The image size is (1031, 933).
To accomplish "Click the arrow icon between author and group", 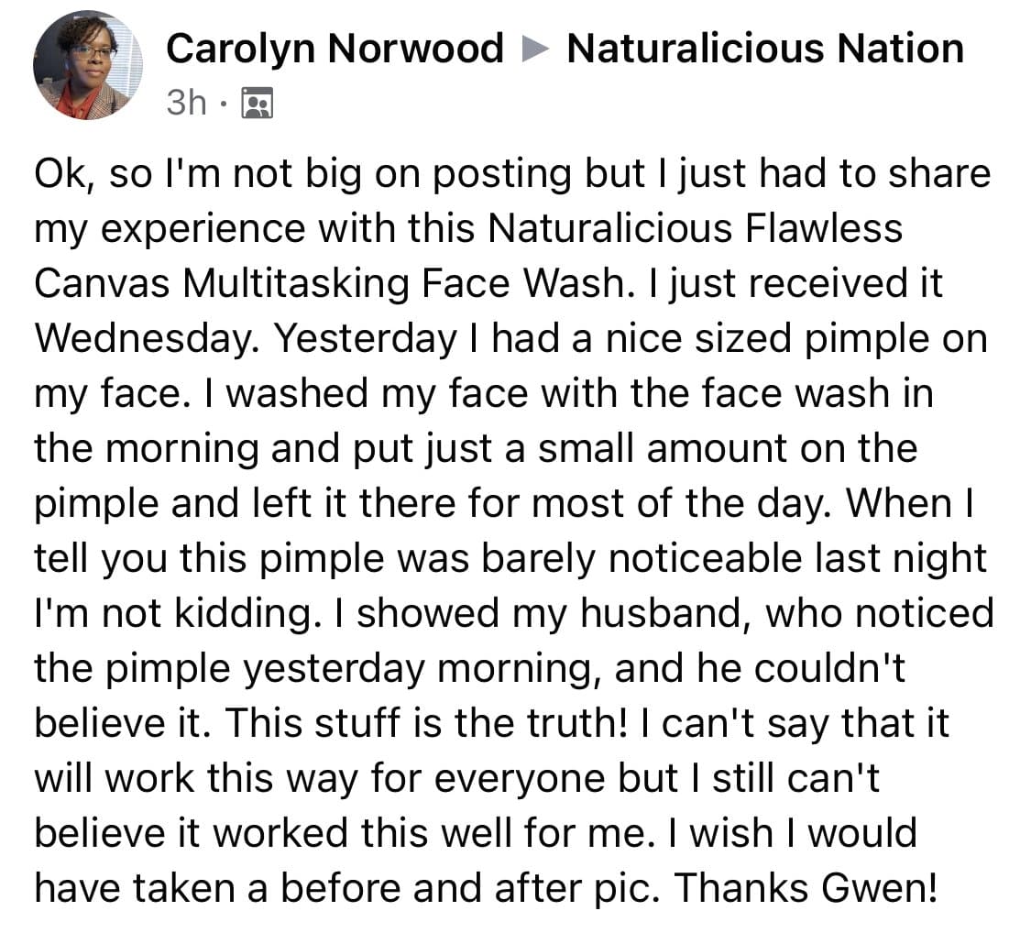I will 535,49.
